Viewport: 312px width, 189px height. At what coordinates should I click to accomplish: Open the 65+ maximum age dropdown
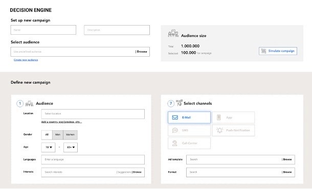[71, 148]
